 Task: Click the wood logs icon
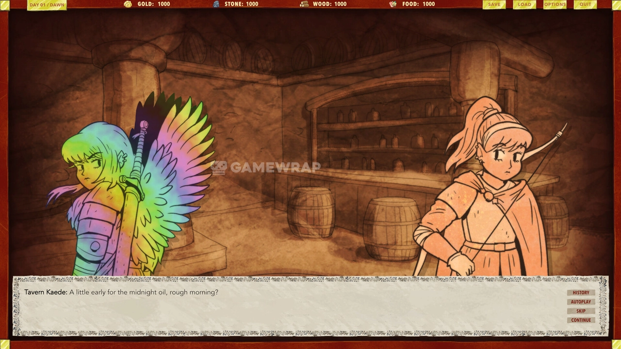pos(304,4)
